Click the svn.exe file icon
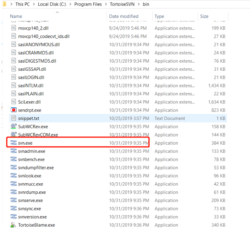Screen dimensions: 250x228 tap(13, 143)
